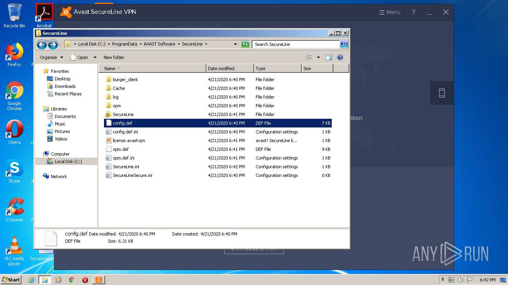Toggle the preview pane icon

[329, 57]
